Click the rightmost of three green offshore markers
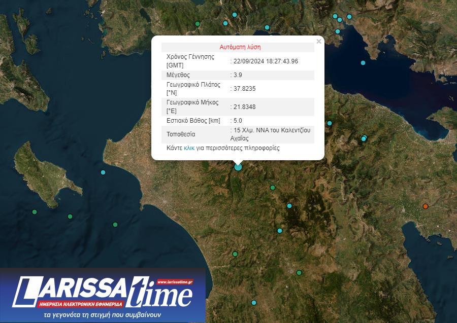Image resolution: width=457 pixels, height=323 pixels. point(115,225)
